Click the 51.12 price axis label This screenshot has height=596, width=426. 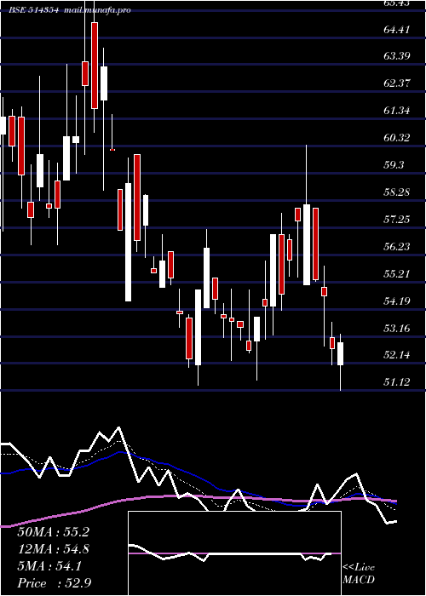(397, 382)
